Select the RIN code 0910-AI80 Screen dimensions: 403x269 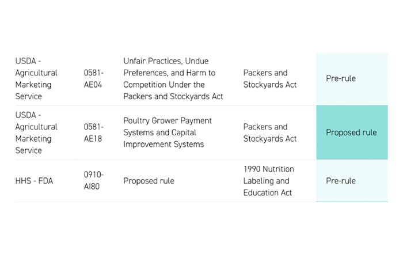[x=94, y=181]
